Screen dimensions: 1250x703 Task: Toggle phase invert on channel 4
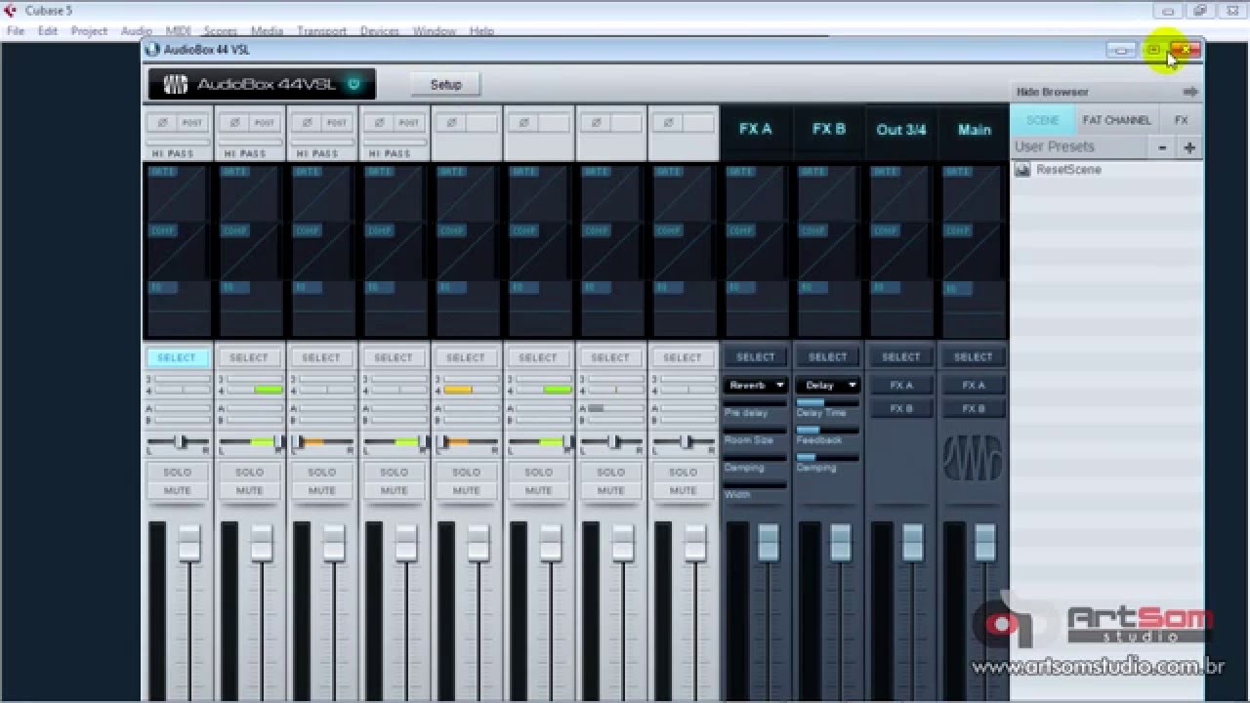pyautogui.click(x=379, y=122)
